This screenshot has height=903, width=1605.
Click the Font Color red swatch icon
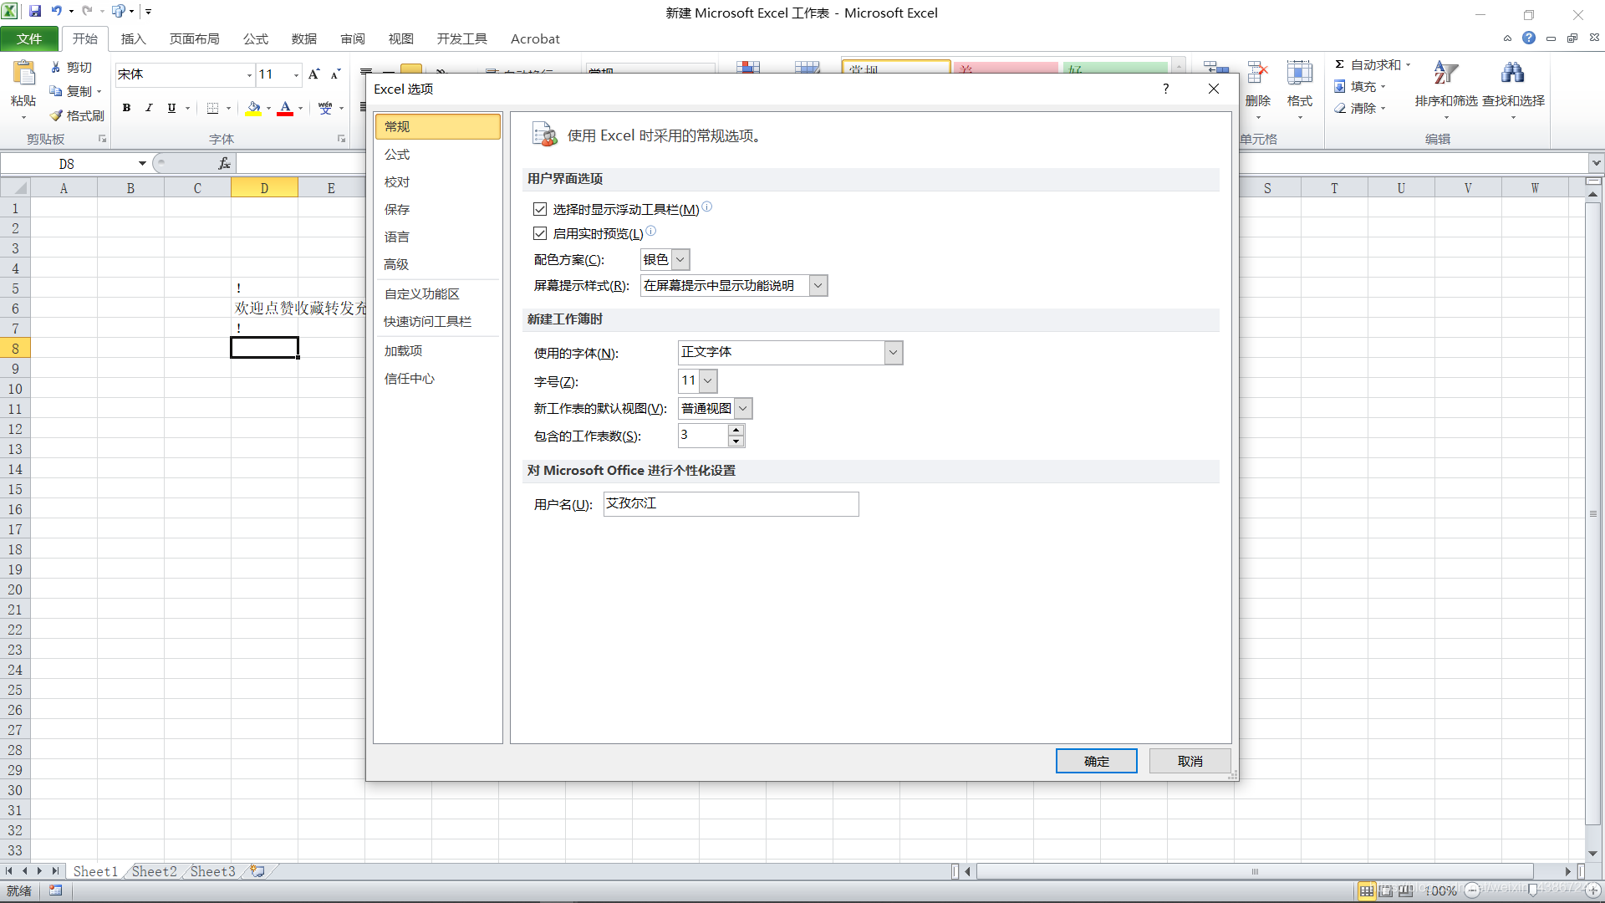coord(285,108)
